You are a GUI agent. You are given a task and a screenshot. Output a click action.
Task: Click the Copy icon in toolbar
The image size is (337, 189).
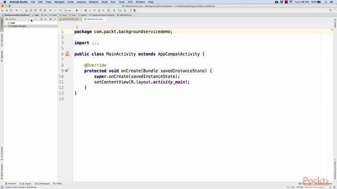31,10
